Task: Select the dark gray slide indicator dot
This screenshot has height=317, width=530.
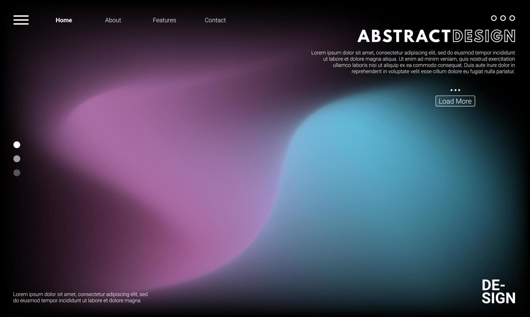Action: (x=17, y=173)
